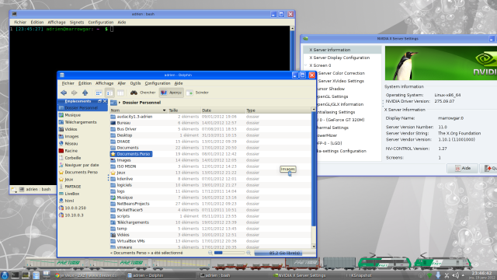Undock the Emplacements panel
This screenshot has width=497, height=280.
pos(100,101)
